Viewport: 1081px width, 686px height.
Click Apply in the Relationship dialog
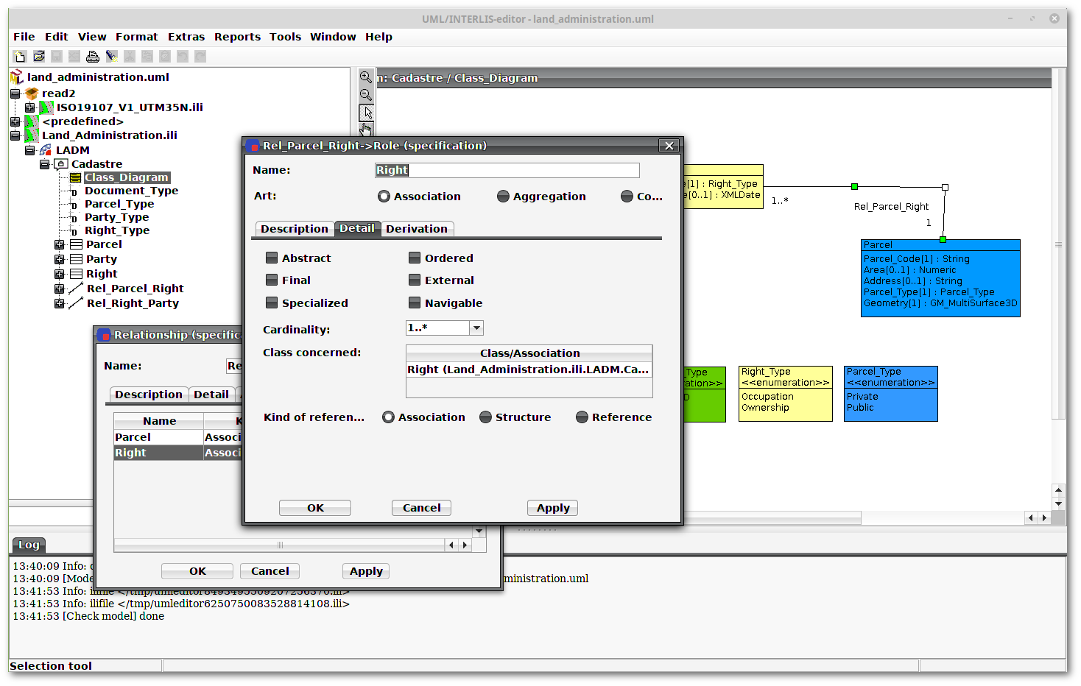click(x=366, y=571)
